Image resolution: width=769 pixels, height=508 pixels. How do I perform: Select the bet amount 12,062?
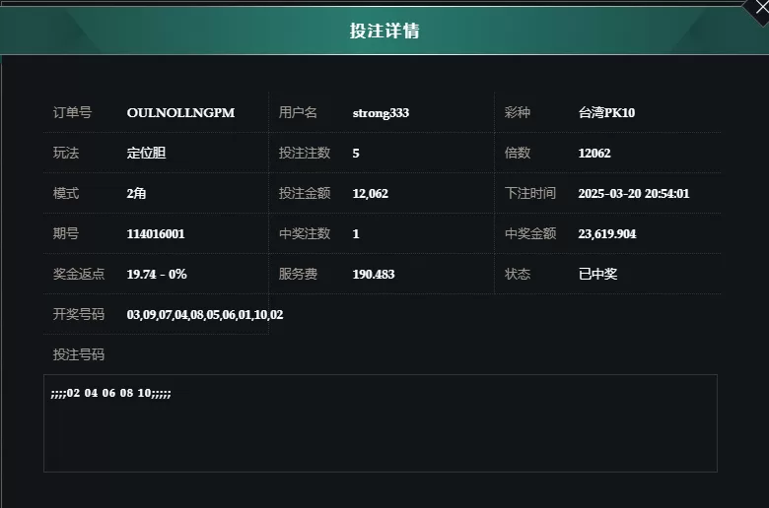click(371, 194)
